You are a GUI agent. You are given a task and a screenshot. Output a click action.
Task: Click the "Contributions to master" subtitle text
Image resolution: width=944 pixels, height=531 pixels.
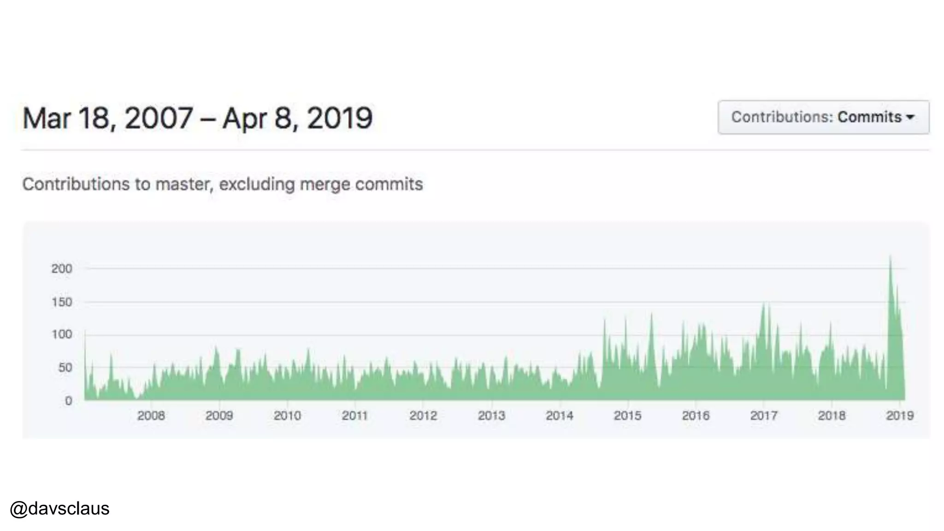tap(222, 184)
